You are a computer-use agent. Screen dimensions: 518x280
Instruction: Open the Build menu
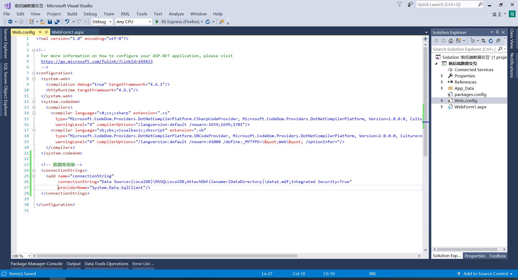72,14
